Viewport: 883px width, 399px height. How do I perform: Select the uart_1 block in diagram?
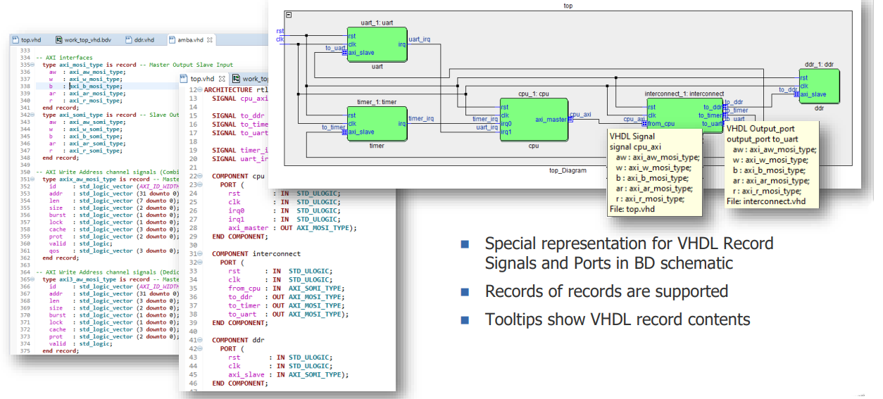[x=377, y=44]
